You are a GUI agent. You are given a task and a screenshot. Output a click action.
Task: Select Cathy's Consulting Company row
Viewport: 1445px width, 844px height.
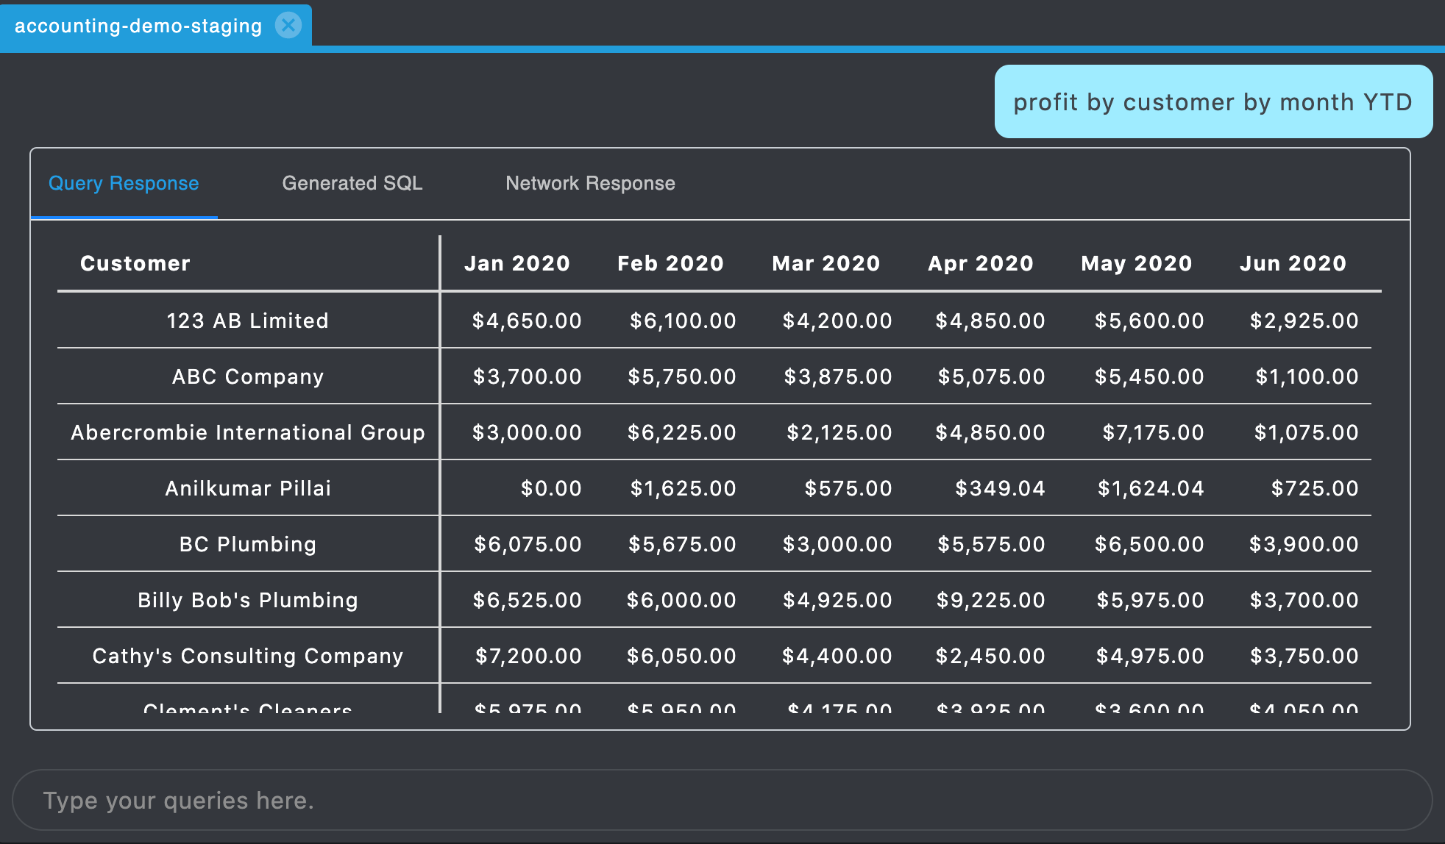coord(247,656)
